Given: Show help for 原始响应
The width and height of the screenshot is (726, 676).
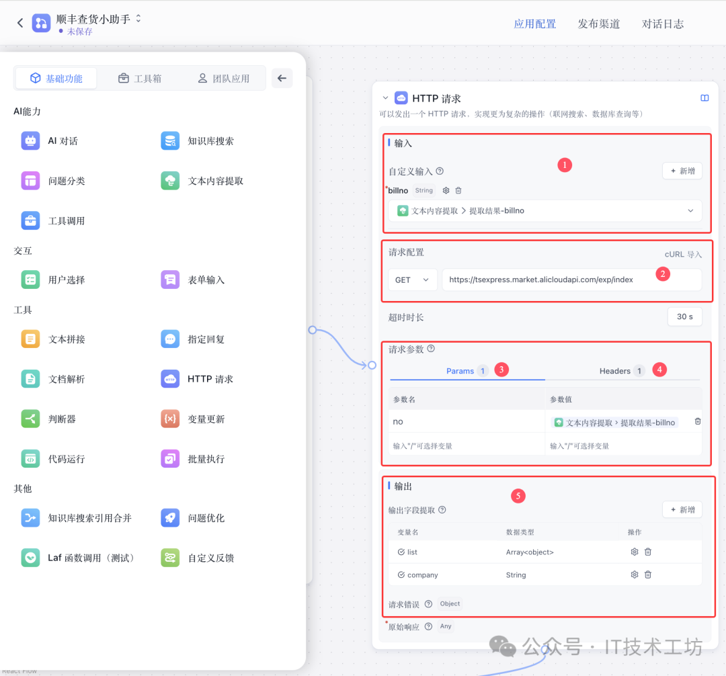Looking at the screenshot, I should coord(428,626).
